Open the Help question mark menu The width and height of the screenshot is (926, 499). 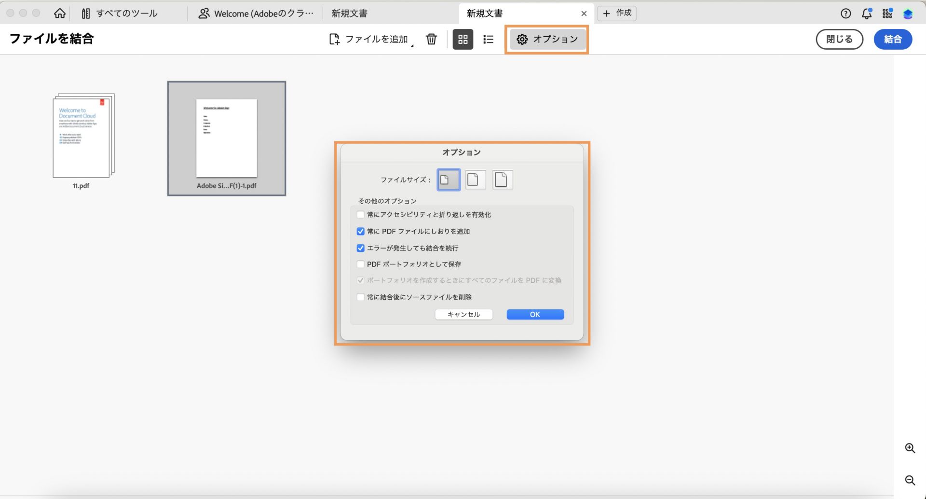845,13
